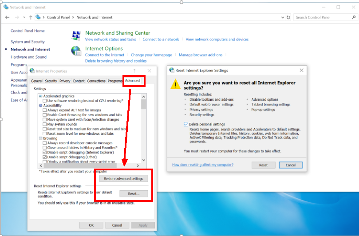This screenshot has width=359, height=236.
Task: Enable Always expand ALT text for images
Action: 44,110
